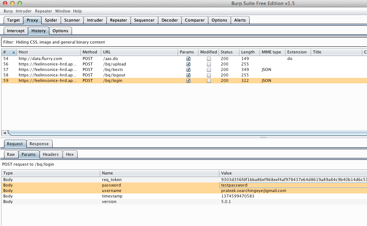Image resolution: width=367 pixels, height=226 pixels.
Task: Switch to the Intercept sub-tab
Action: [16, 31]
